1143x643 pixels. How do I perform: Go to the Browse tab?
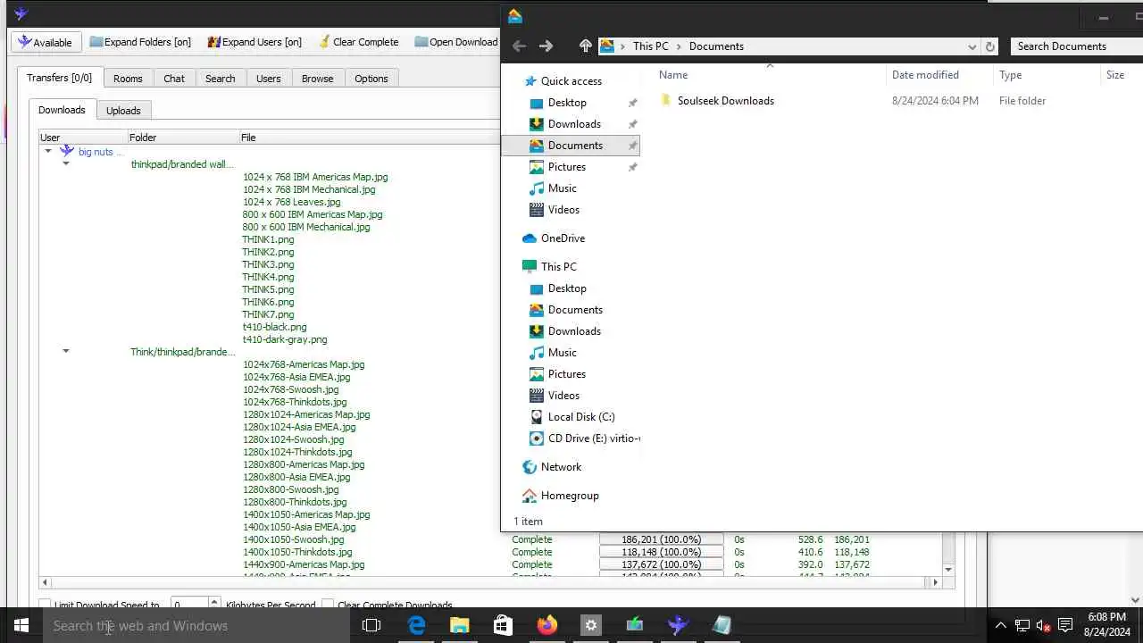(317, 79)
